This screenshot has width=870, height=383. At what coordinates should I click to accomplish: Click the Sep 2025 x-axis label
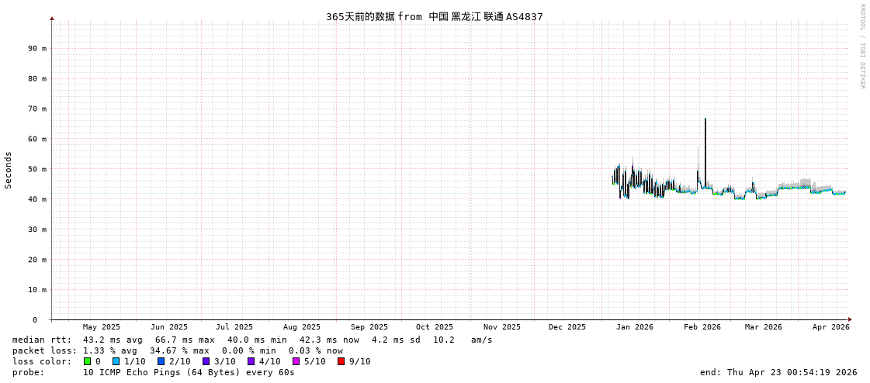point(369,327)
